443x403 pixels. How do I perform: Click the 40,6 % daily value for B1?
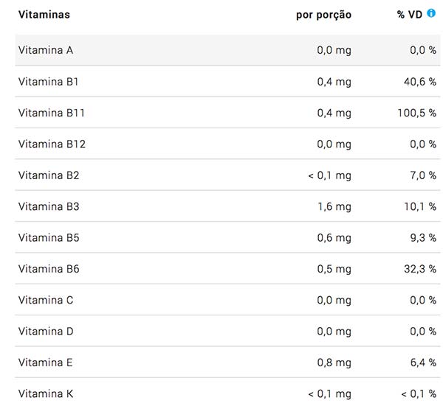[420, 82]
